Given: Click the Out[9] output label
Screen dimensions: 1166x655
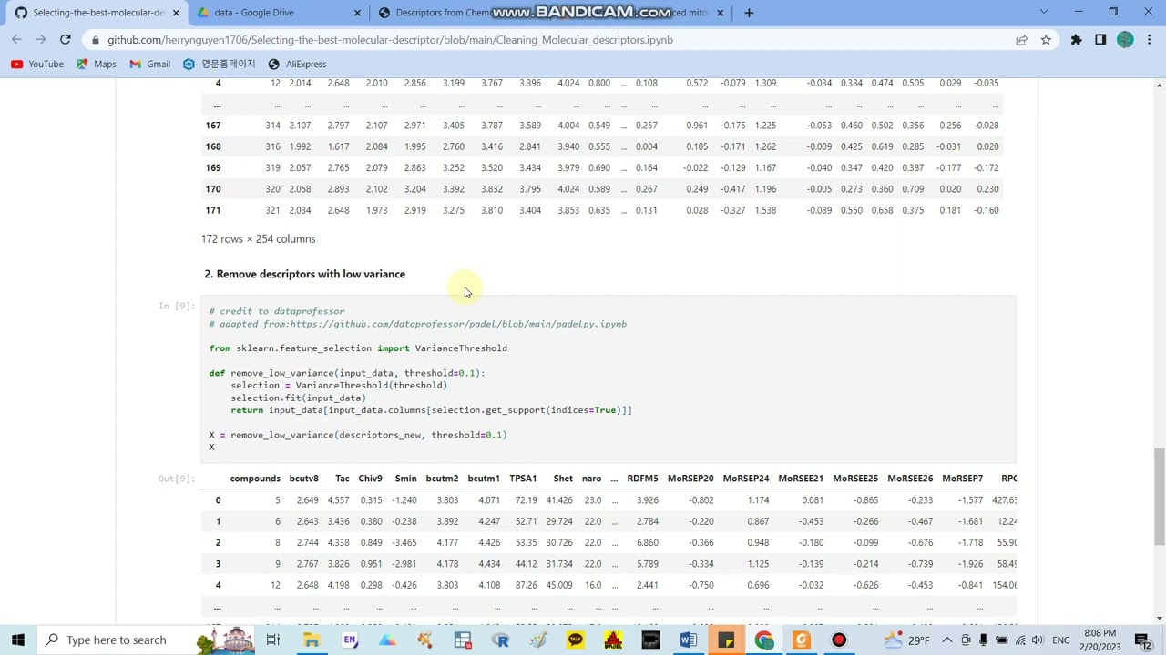Looking at the screenshot, I should [x=177, y=479].
